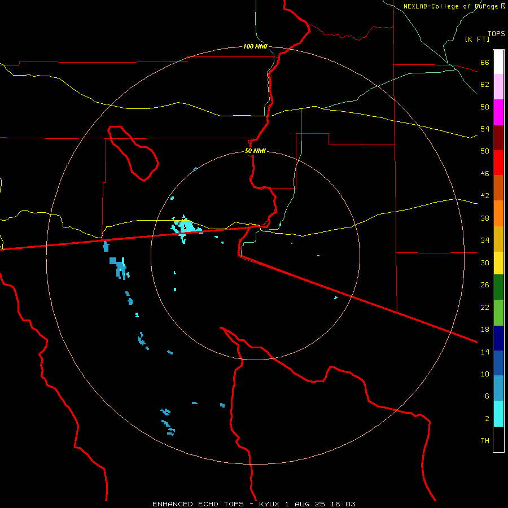Viewport: 508px width, 508px height.
Task: Select the largest blue echo cell
Action: [x=120, y=268]
